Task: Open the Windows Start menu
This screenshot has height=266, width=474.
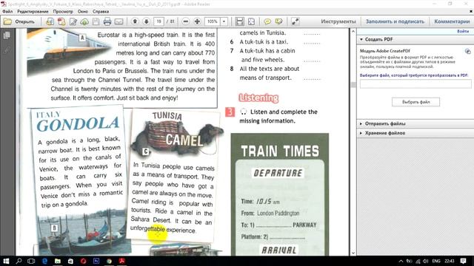Action: point(6,261)
